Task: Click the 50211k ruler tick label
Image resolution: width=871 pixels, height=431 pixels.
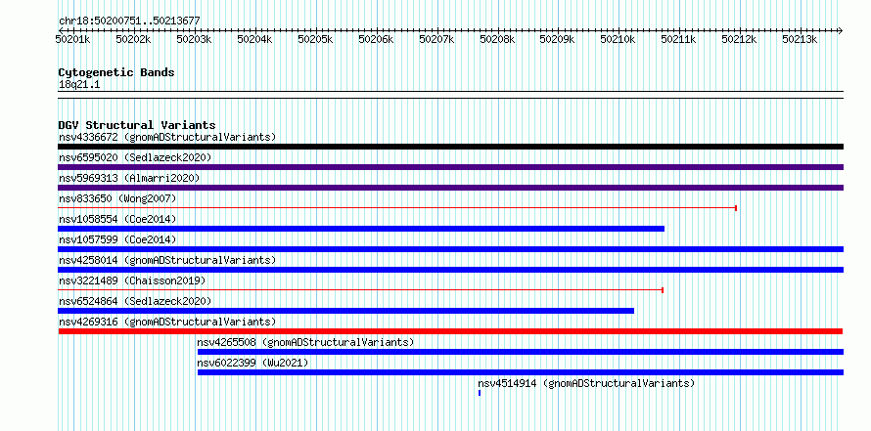Action: click(x=679, y=39)
